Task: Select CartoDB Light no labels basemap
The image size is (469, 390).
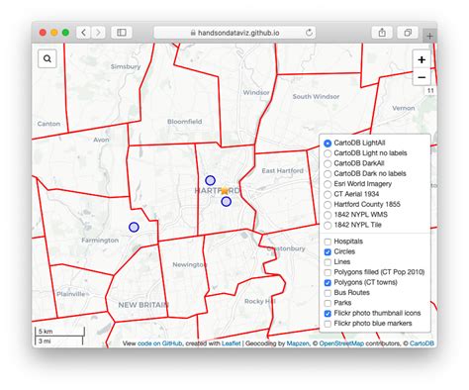Action: point(365,153)
